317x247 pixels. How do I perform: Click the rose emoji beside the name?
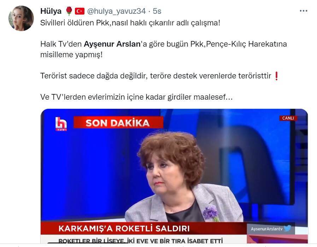click(69, 11)
